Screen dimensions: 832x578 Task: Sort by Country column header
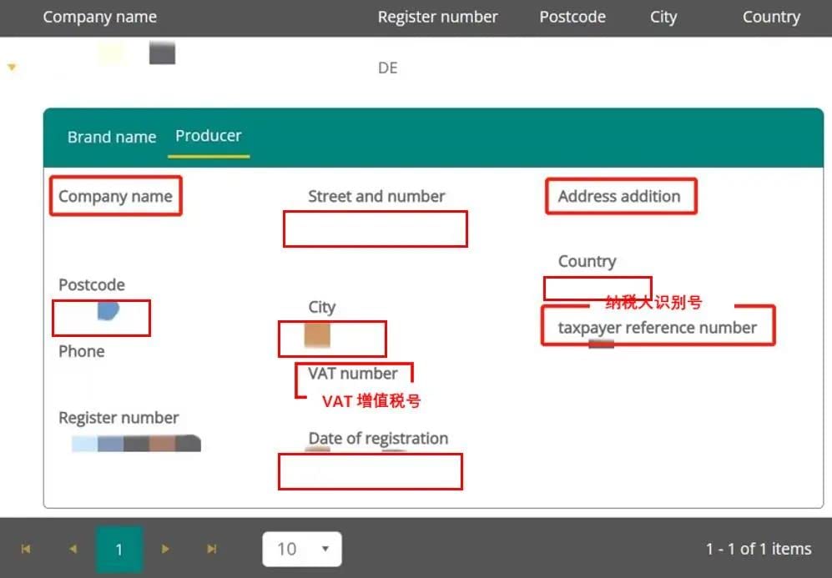tap(771, 18)
